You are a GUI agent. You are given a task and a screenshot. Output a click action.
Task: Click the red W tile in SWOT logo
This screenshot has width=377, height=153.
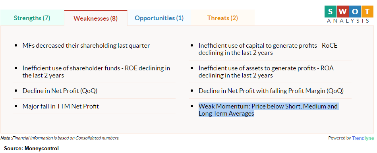tap(342, 11)
